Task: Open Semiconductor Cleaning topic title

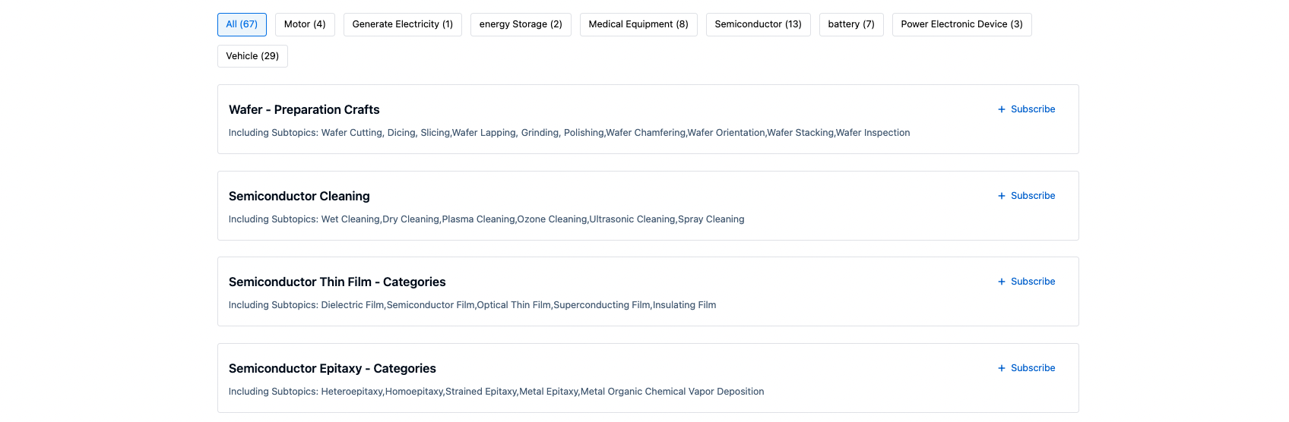Action: [299, 197]
